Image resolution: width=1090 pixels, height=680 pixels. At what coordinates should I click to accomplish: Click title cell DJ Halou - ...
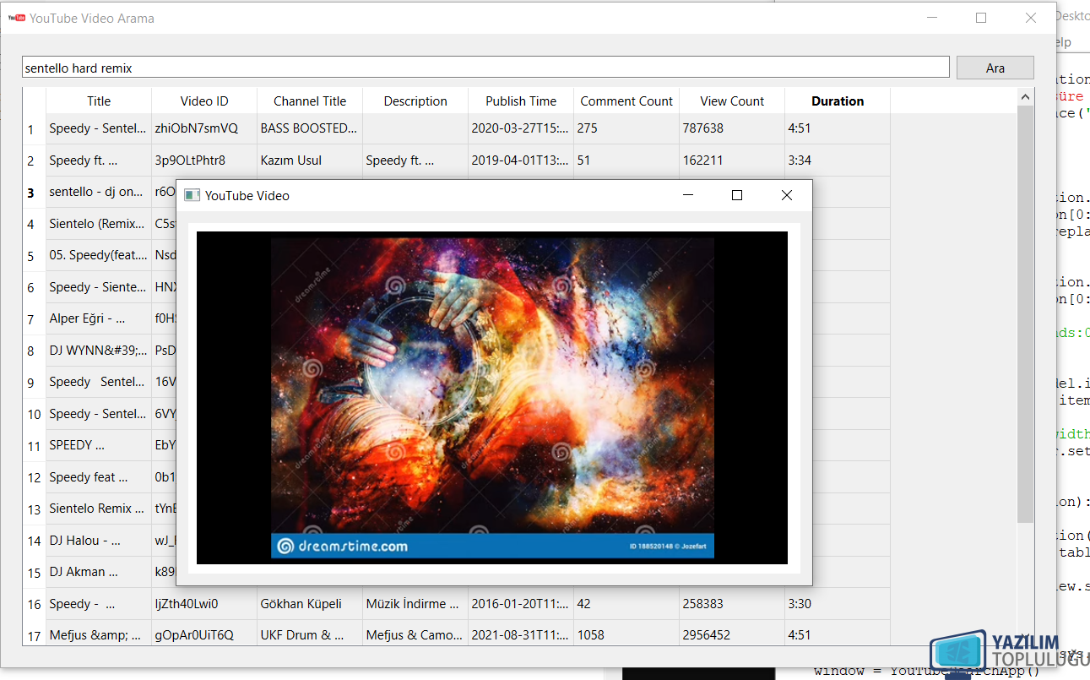[99, 541]
